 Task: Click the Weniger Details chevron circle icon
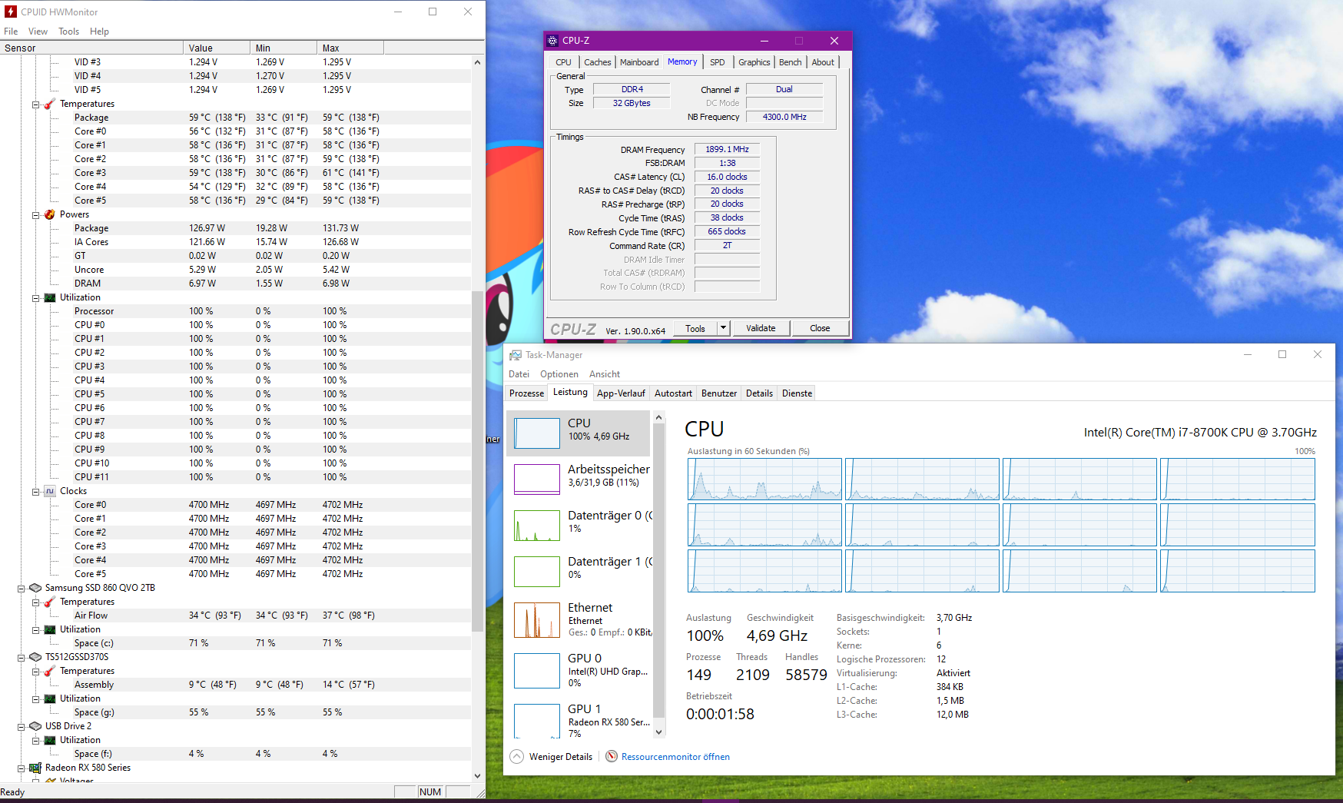click(517, 757)
